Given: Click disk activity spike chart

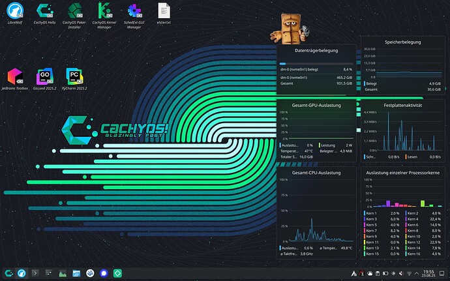Looking at the screenshot, I should pos(410,131).
